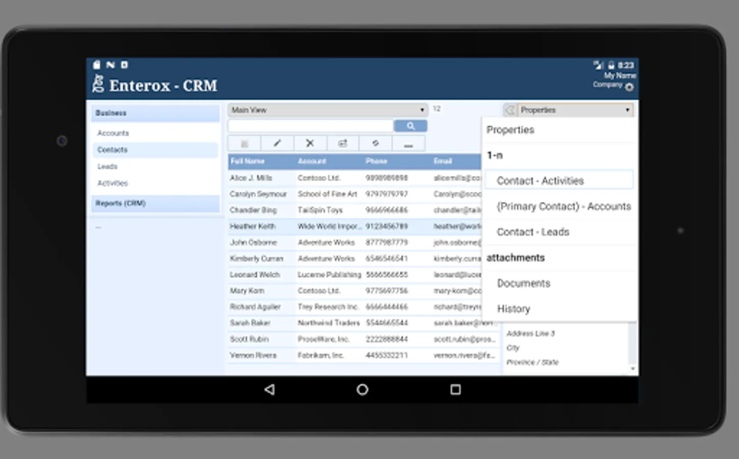
Task: Select the Carolyn Seymour row
Action: pos(354,194)
